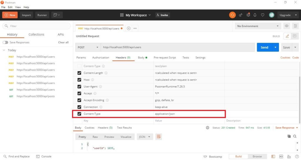Open the help question mark icon
Viewport: 301px width, 160px height.
pyautogui.click(x=297, y=156)
